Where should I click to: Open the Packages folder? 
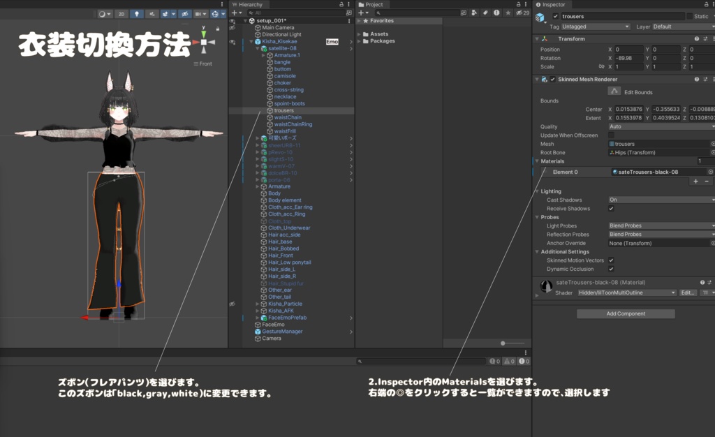(x=382, y=41)
